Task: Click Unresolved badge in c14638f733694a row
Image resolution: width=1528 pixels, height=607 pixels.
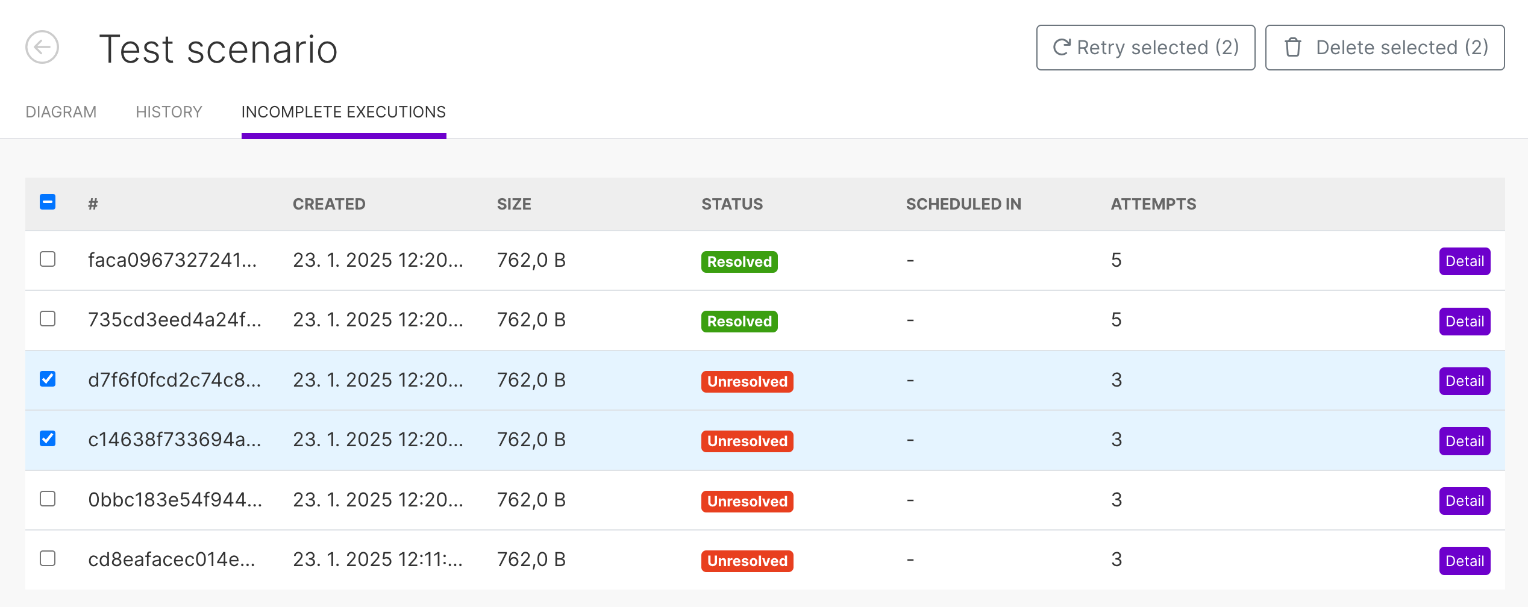Action: (747, 441)
